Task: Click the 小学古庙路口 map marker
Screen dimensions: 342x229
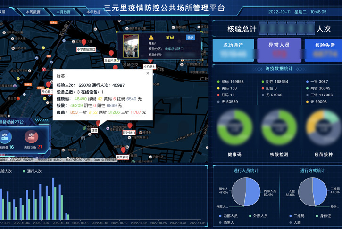Action: 84,43
